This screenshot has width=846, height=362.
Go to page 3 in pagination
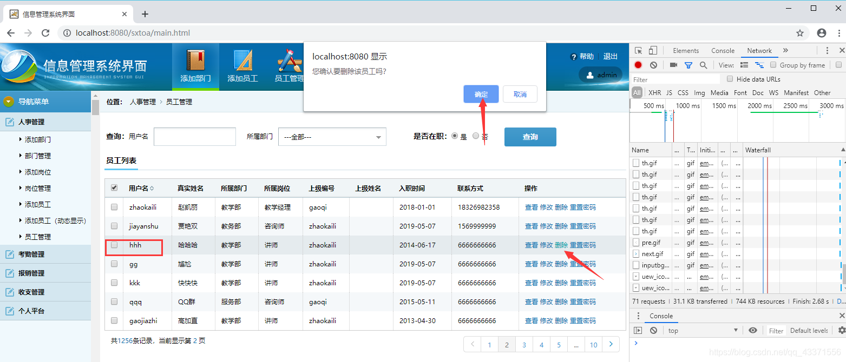tap(524, 345)
